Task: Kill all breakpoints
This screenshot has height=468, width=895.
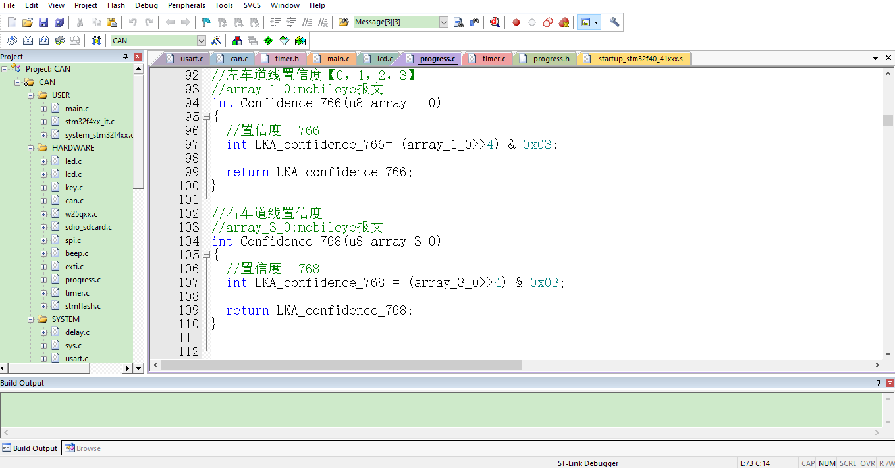Action: 564,22
